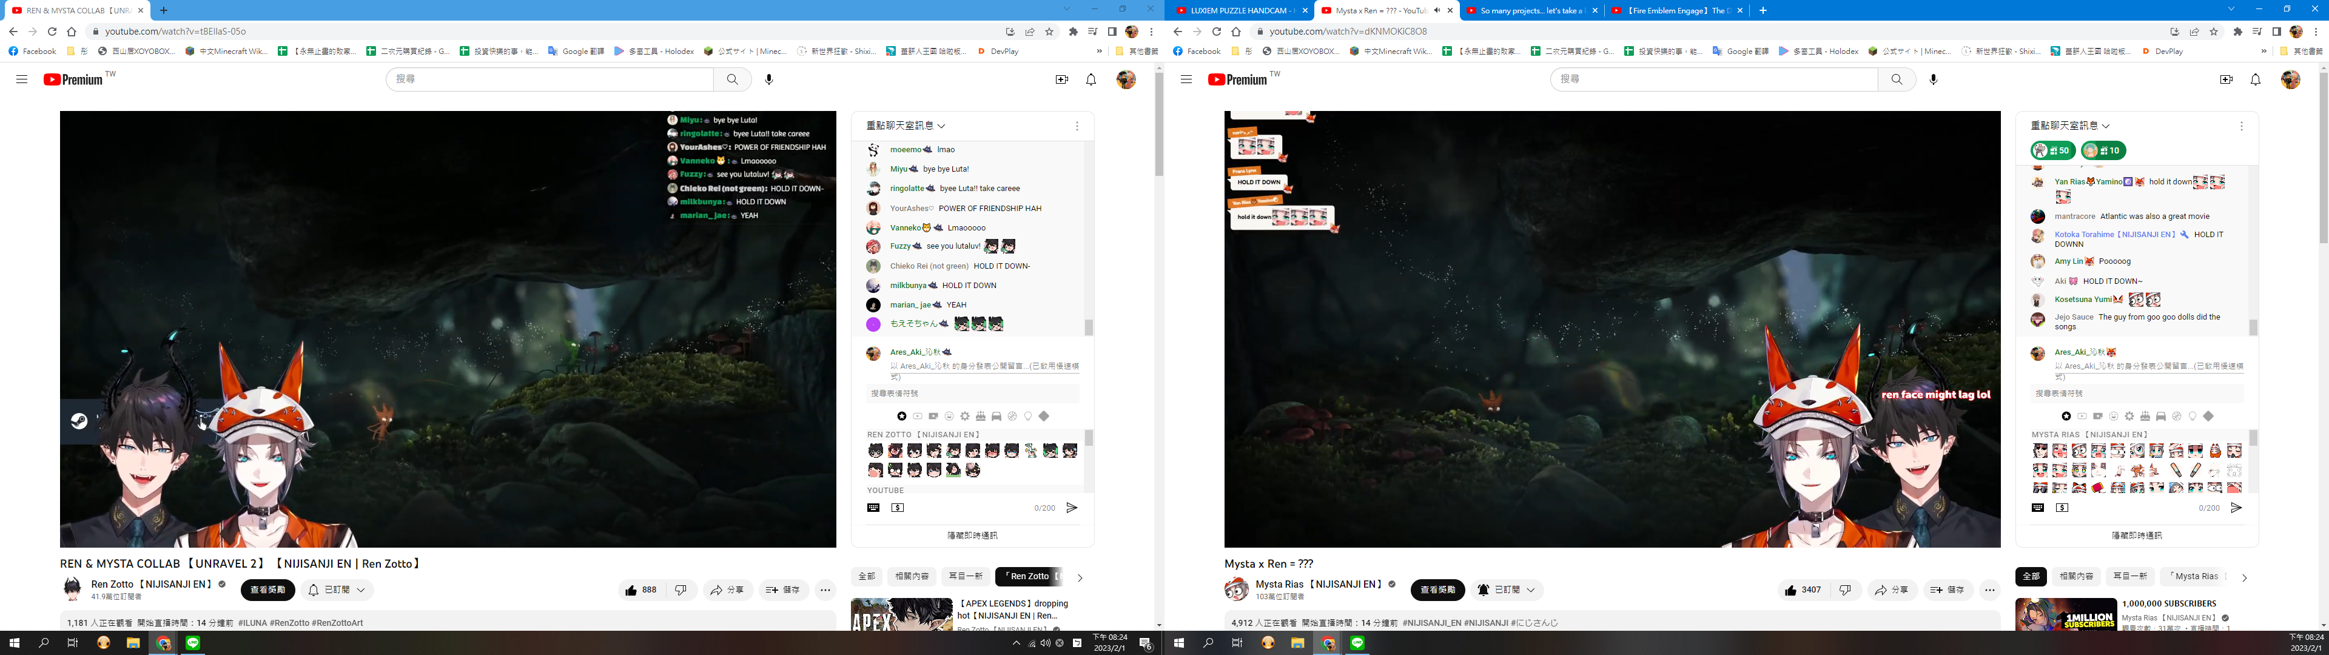2329x655 pixels.
Task: Open Super Chat dollar icon in right chat
Action: tap(2062, 508)
